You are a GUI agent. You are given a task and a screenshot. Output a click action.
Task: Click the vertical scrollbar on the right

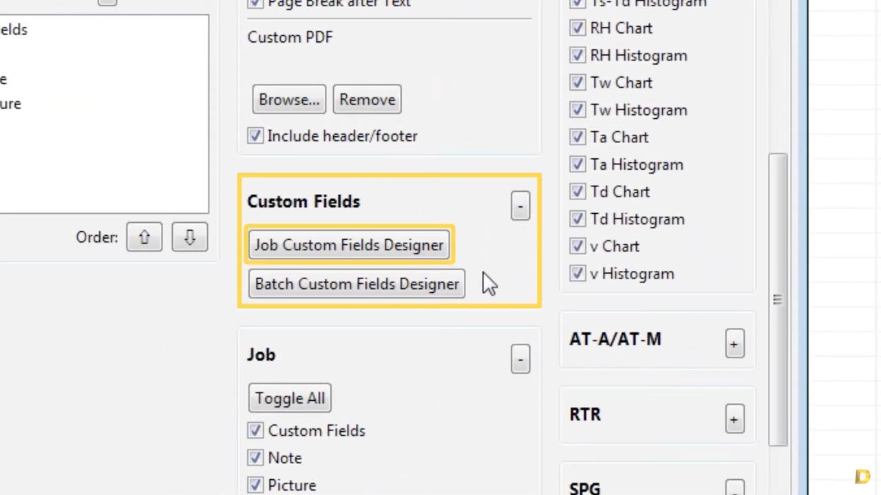pos(777,299)
